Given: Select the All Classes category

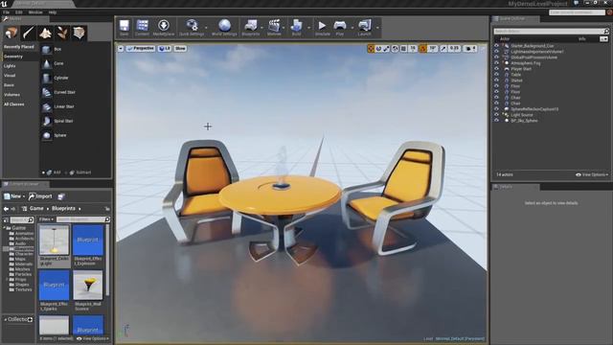Looking at the screenshot, I should coord(14,104).
